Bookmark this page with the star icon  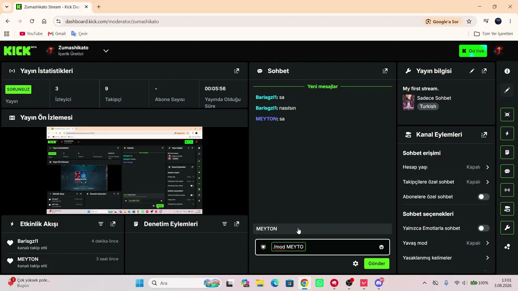(469, 21)
